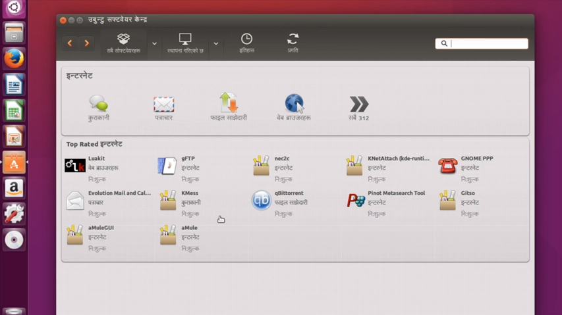Screen dimensions: 562x315
Task: Go forward with the right arrow button
Action: pyautogui.click(x=86, y=43)
